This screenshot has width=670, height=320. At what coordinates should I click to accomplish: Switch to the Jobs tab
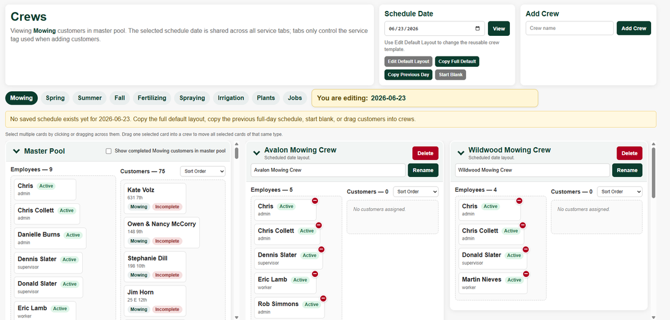point(295,98)
